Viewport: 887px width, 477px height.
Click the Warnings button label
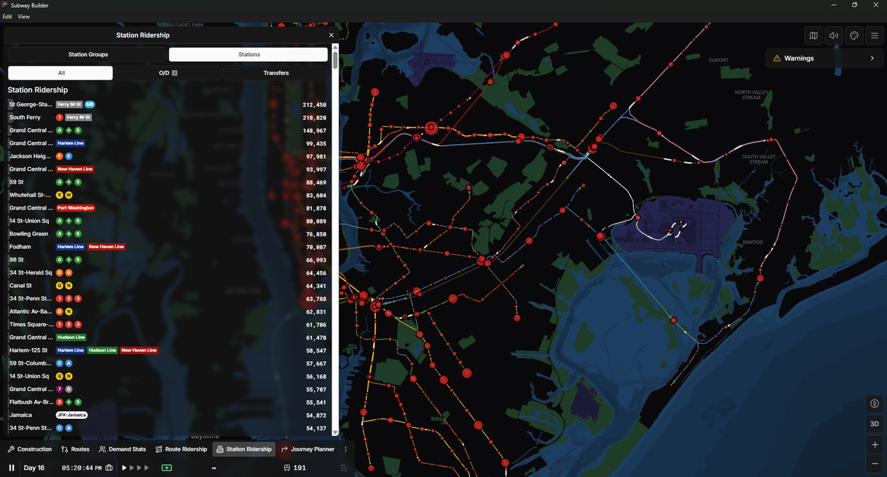tap(799, 58)
